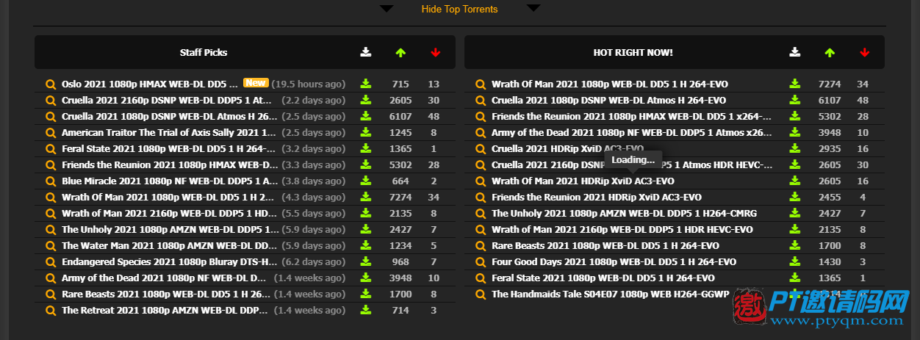
Task: Click the Loading... tooltip
Action: point(633,160)
